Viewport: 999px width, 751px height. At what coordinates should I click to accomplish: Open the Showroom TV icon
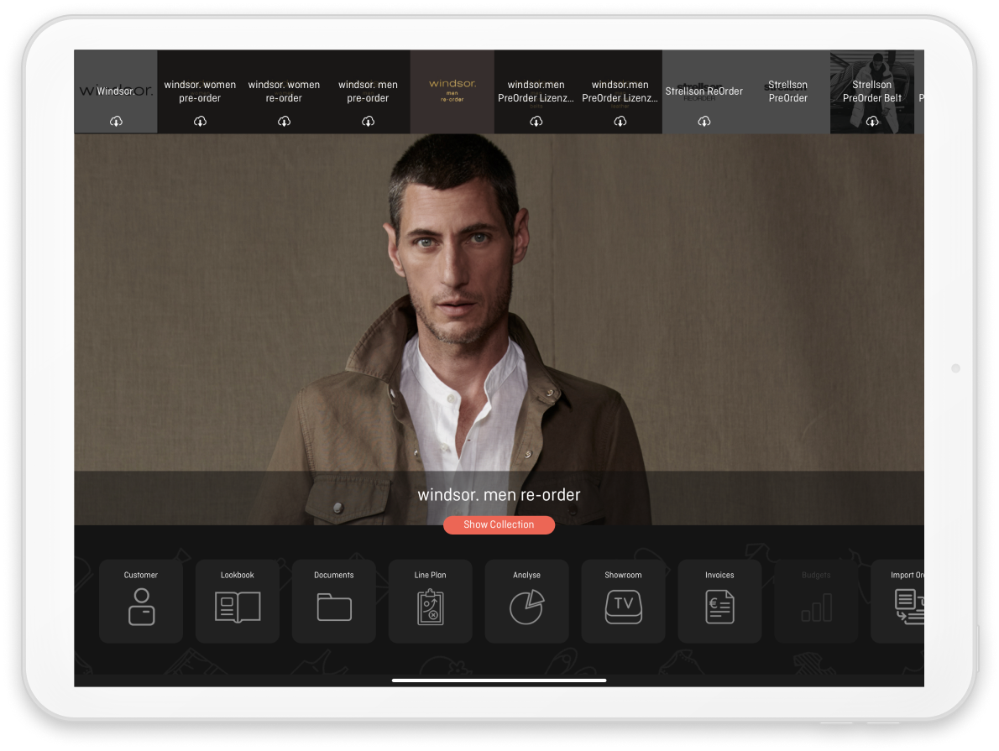tap(623, 607)
